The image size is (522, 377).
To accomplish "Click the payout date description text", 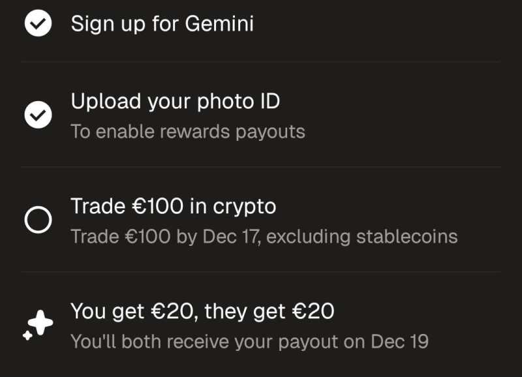I will [249, 341].
